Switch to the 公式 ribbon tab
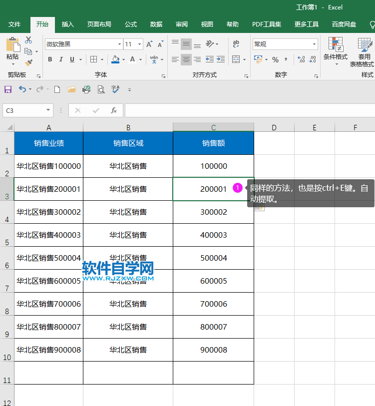 (x=131, y=24)
